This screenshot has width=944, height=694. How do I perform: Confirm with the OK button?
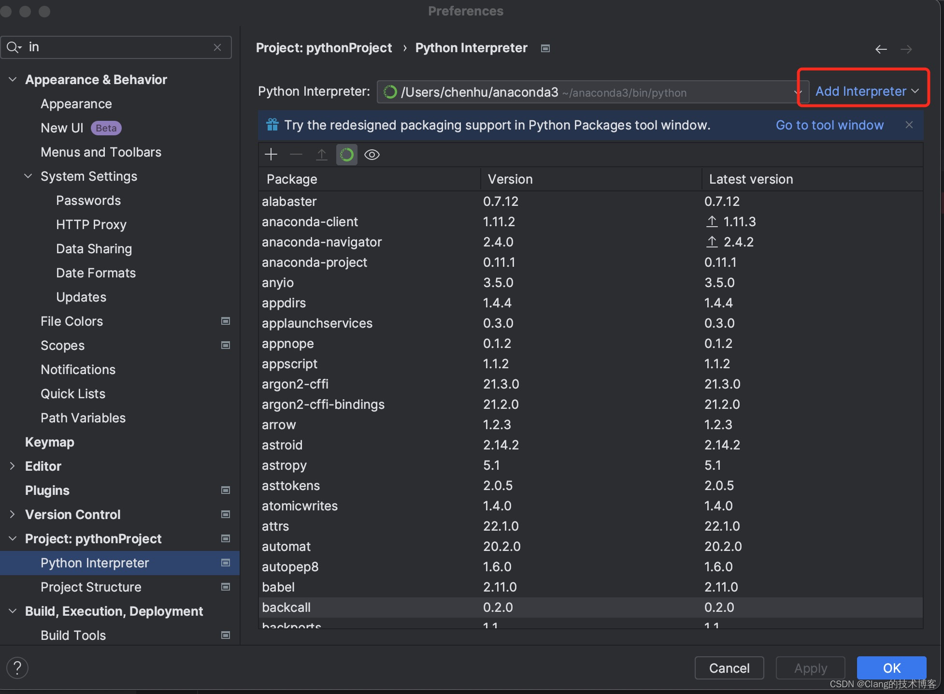point(891,668)
